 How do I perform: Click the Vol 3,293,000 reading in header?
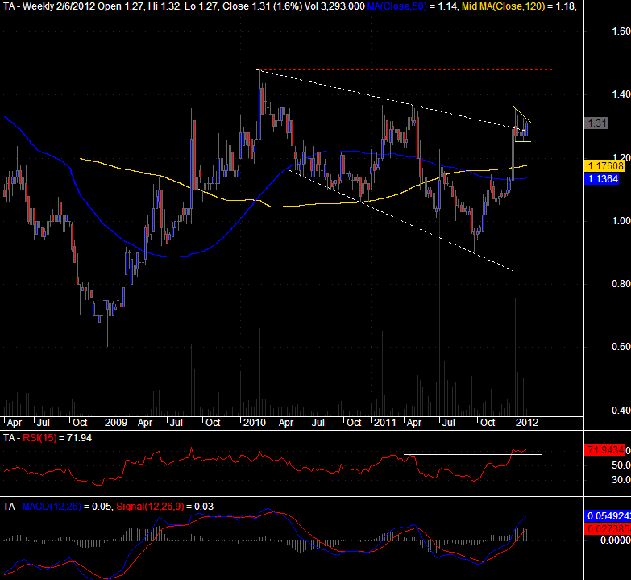click(x=335, y=6)
